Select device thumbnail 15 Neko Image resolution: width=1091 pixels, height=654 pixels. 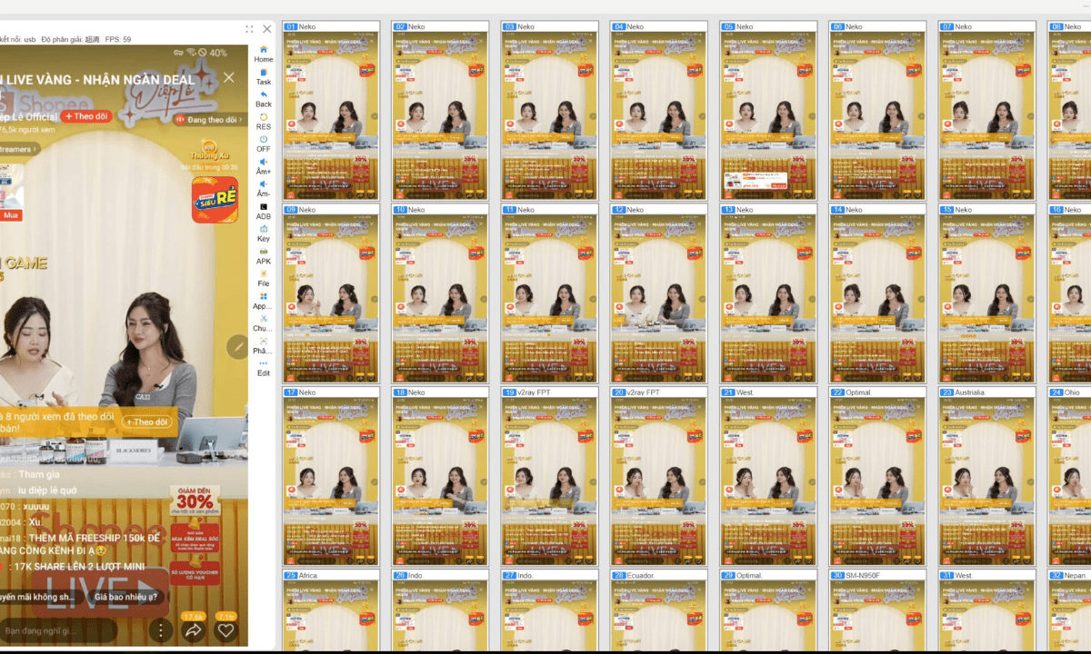pyautogui.click(x=986, y=293)
